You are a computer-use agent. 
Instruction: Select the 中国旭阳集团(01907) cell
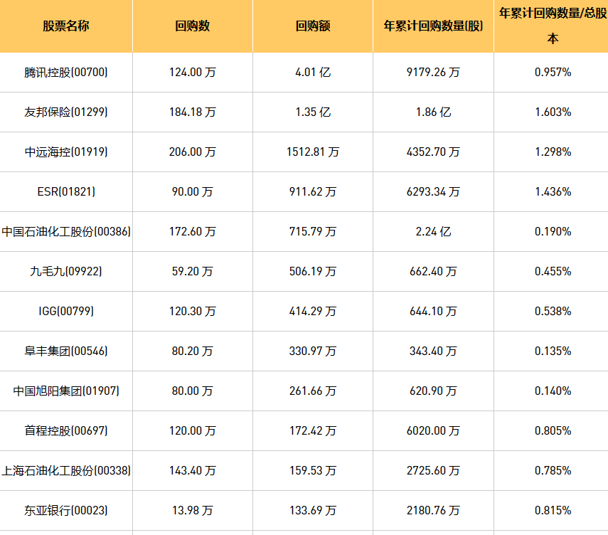pyautogui.click(x=66, y=391)
